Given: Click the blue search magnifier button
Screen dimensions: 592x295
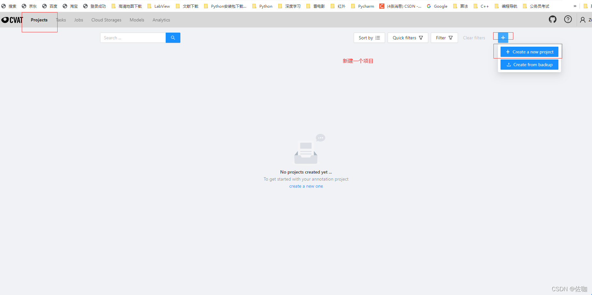Looking at the screenshot, I should (173, 38).
